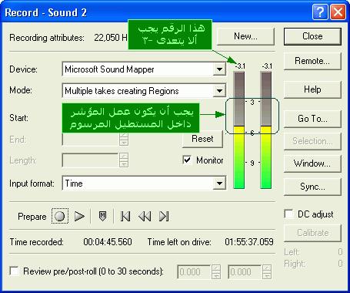The width and height of the screenshot is (350, 293).
Task: Enable the DC adjust checkbox
Action: (288, 214)
